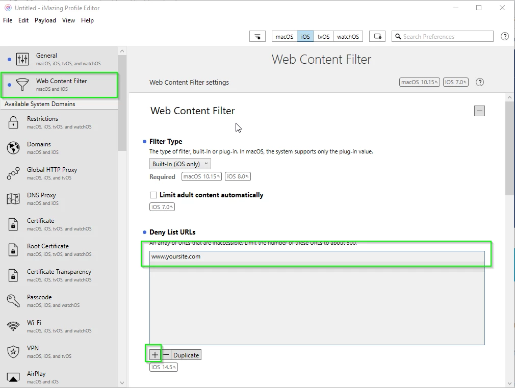515x388 pixels.
Task: Click main pane scrollbar down arrow
Action: [509, 383]
